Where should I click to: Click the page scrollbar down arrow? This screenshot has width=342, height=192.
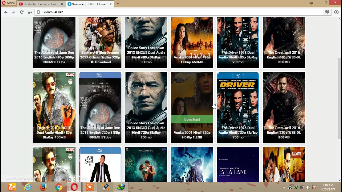point(340,180)
